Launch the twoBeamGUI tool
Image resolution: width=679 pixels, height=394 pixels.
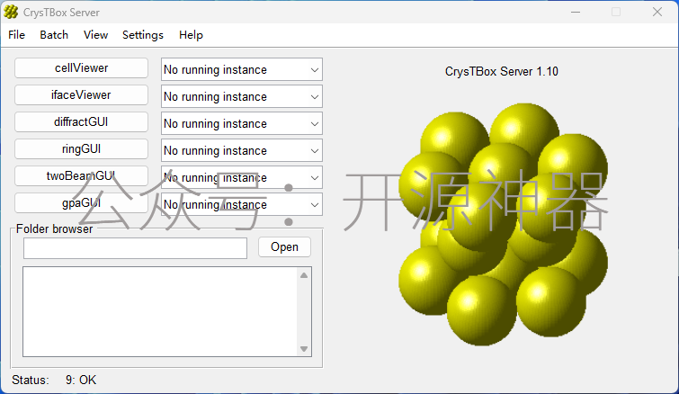point(82,175)
